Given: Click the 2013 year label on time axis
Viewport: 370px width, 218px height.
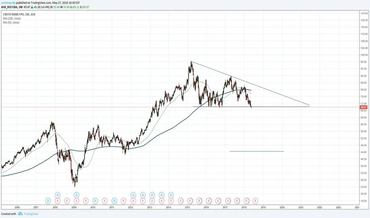Looking at the screenshot, I should [x=150, y=207].
